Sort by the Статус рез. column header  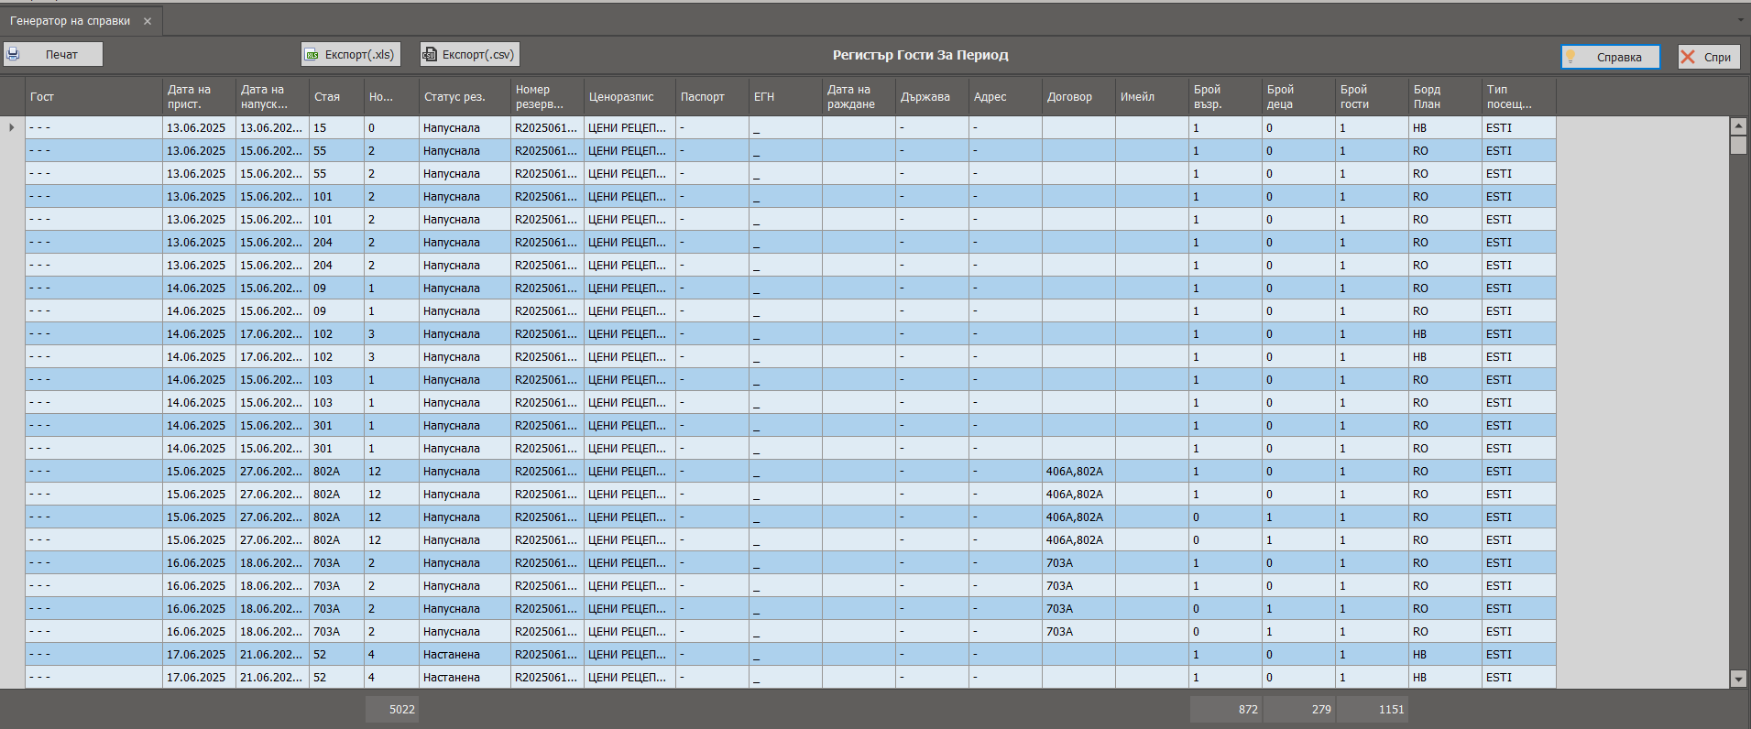coord(454,97)
